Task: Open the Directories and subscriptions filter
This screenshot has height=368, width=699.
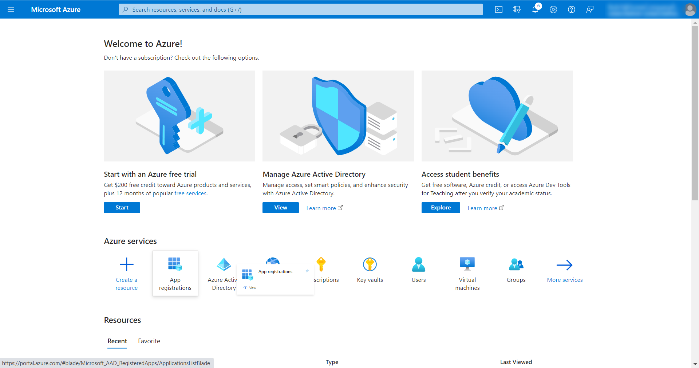Action: coord(517,9)
